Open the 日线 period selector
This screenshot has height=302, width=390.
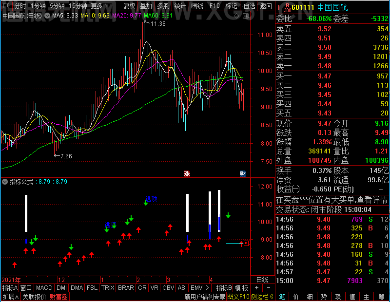pyautogui.click(x=262, y=280)
